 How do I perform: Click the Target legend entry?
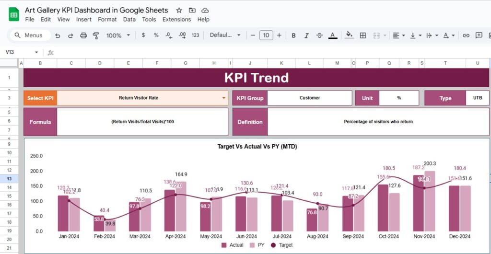click(x=282, y=245)
